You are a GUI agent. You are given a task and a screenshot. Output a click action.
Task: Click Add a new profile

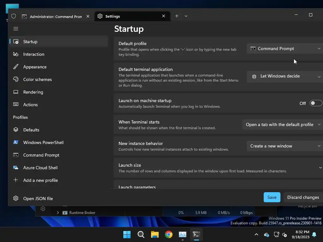(59, 180)
